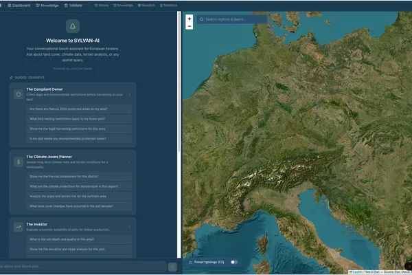The image size is (412, 275).
Task: Click the thermometer icon for Climate-Aware Planner
Action: [19, 162]
